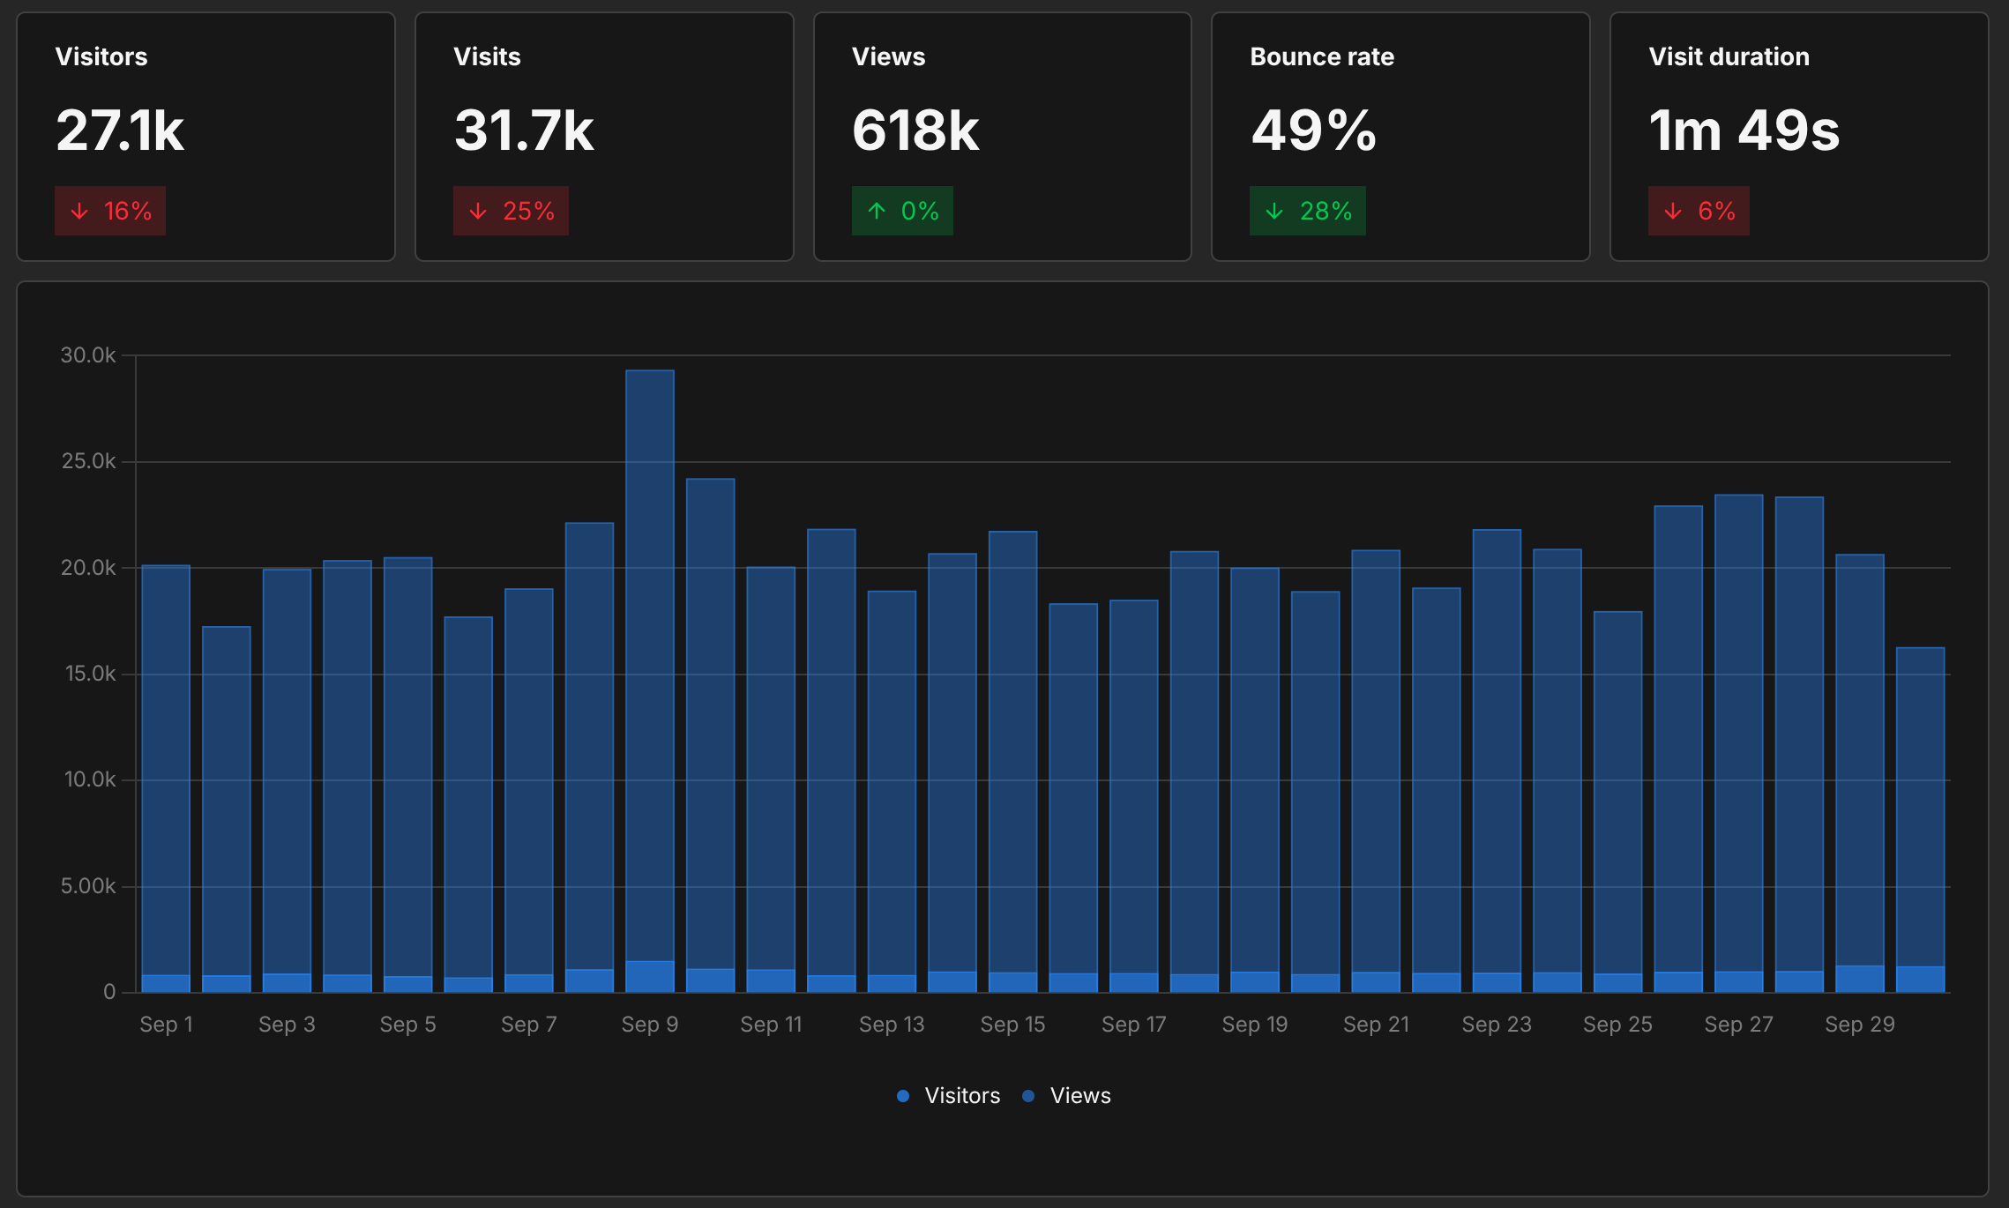Image resolution: width=2009 pixels, height=1208 pixels.
Task: Click the Visitors legend color dot
Action: (903, 1096)
